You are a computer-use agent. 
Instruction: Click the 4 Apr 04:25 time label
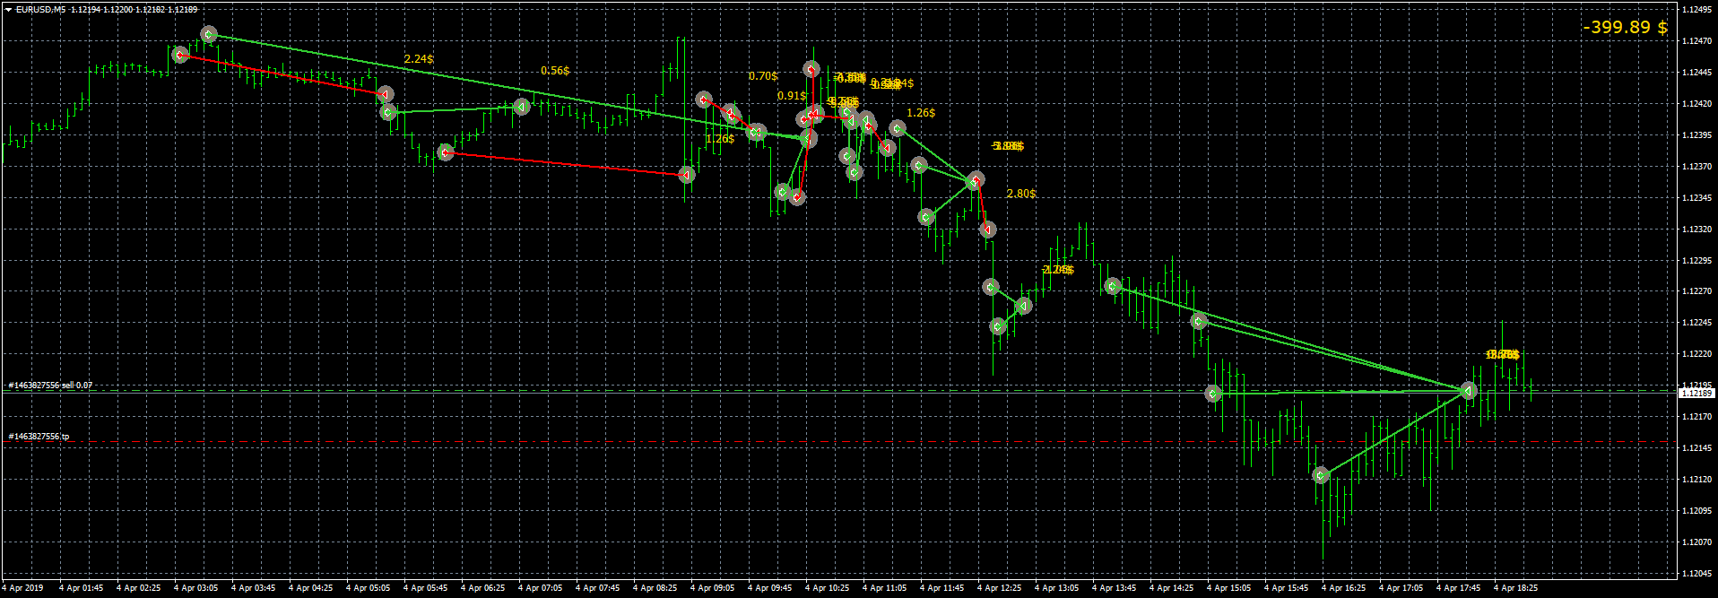[x=310, y=588]
